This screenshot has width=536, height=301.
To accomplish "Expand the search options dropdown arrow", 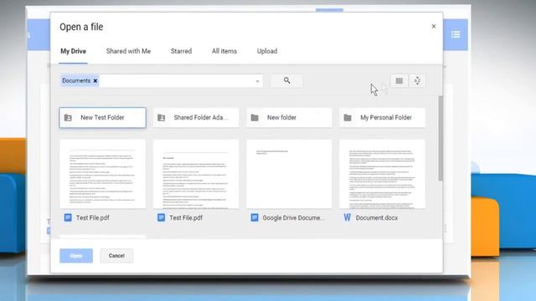I will point(257,81).
